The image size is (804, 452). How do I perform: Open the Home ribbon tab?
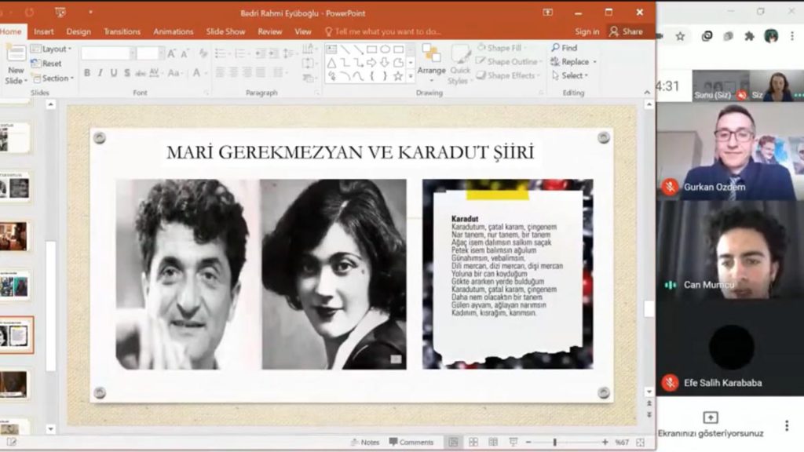tap(11, 31)
